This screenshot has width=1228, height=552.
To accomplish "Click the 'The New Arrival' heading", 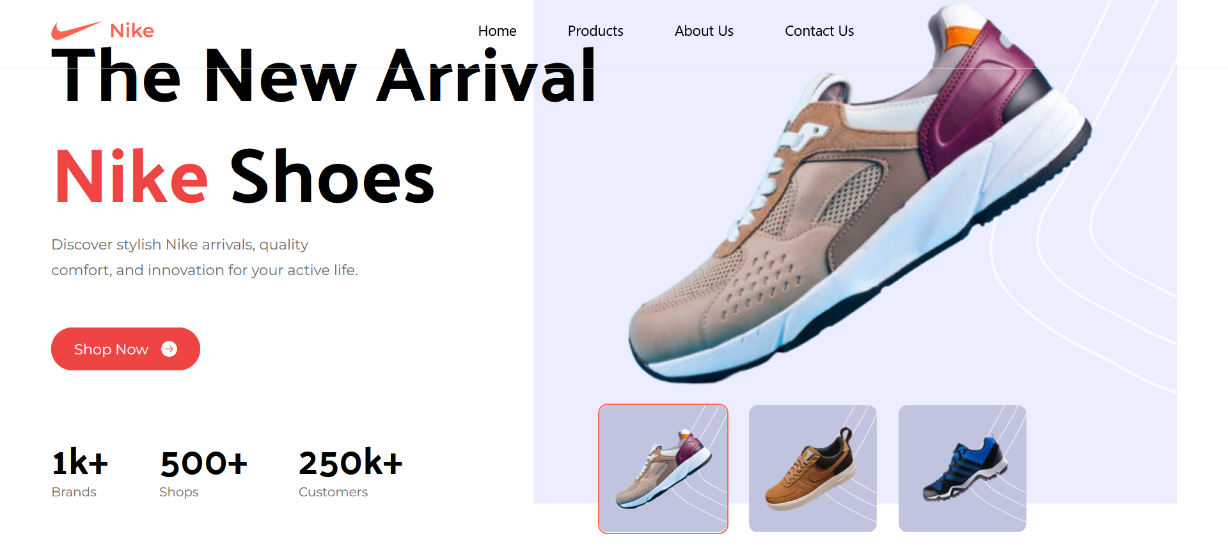I will [x=324, y=75].
